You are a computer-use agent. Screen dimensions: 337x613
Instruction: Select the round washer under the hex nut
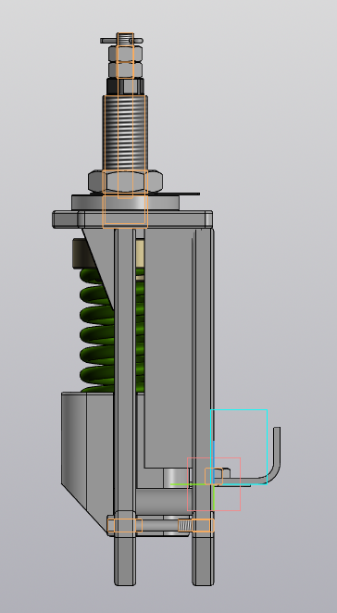click(125, 203)
